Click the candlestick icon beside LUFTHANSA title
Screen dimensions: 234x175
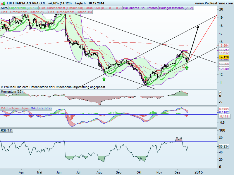click(x=4, y=3)
